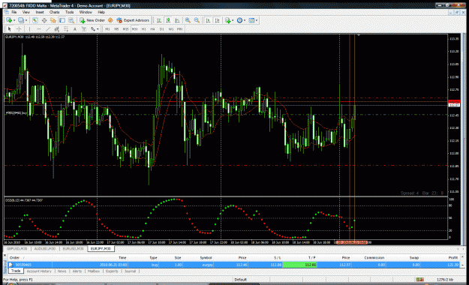
Task: Select the arrow Cursor tool
Action: [x=10, y=29]
